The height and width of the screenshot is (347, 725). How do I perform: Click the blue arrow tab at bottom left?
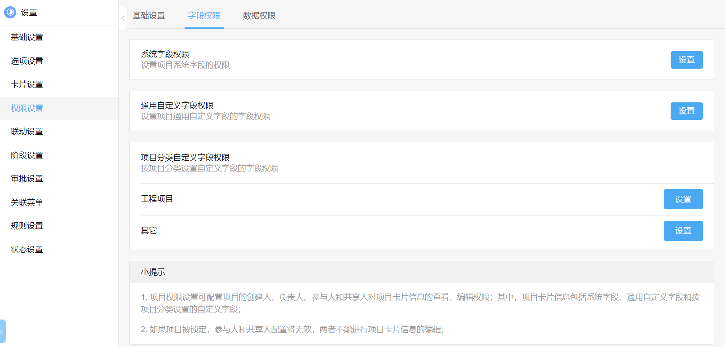pos(3,331)
